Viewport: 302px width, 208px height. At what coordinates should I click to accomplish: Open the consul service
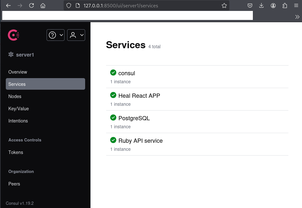click(127, 73)
